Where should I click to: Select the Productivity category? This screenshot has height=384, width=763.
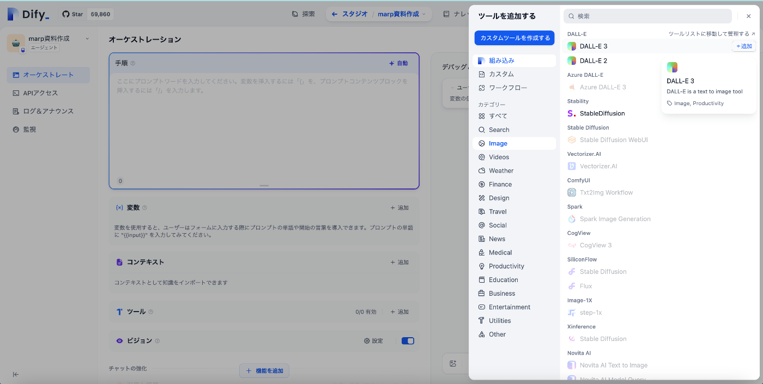[514, 266]
